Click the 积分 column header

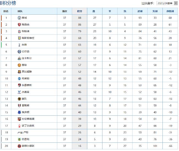(80, 11)
